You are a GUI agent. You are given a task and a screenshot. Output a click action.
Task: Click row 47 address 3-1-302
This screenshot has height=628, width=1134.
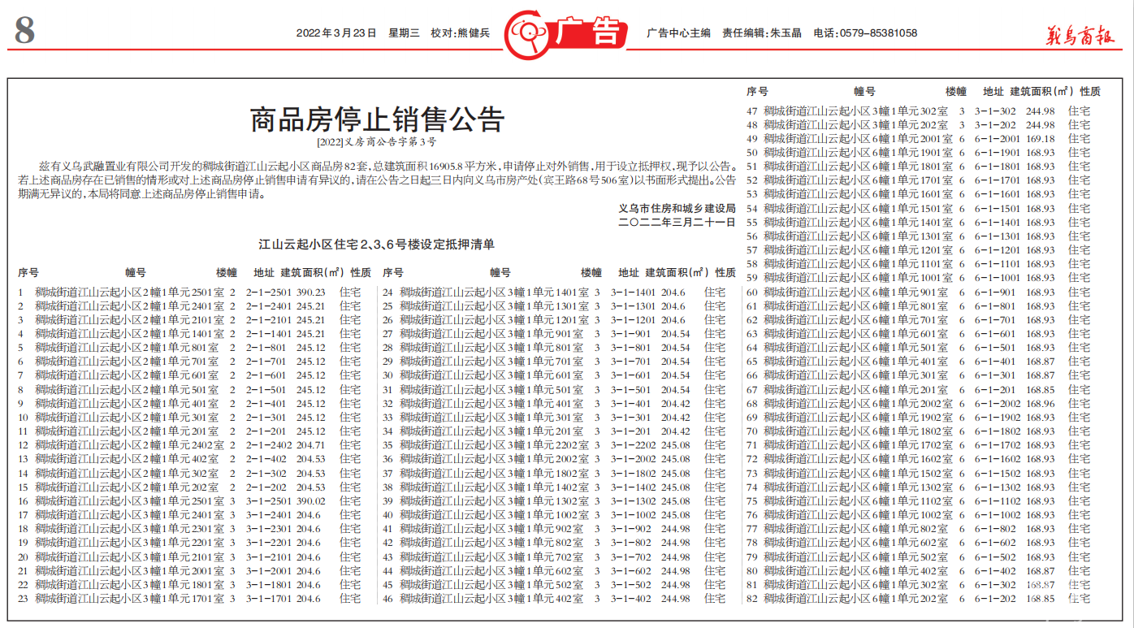pos(995,111)
